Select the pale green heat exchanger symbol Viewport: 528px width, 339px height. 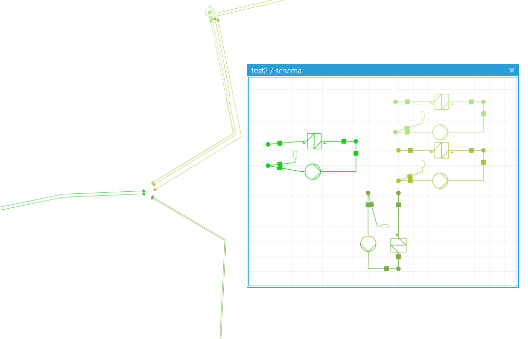point(441,102)
